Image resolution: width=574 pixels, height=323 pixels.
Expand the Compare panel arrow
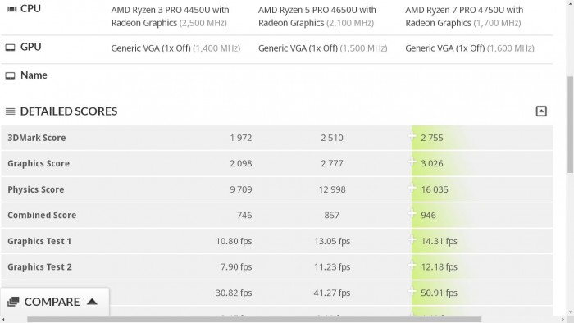[x=92, y=302]
